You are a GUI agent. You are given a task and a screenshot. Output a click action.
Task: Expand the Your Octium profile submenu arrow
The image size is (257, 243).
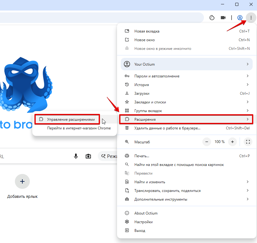tap(247, 64)
